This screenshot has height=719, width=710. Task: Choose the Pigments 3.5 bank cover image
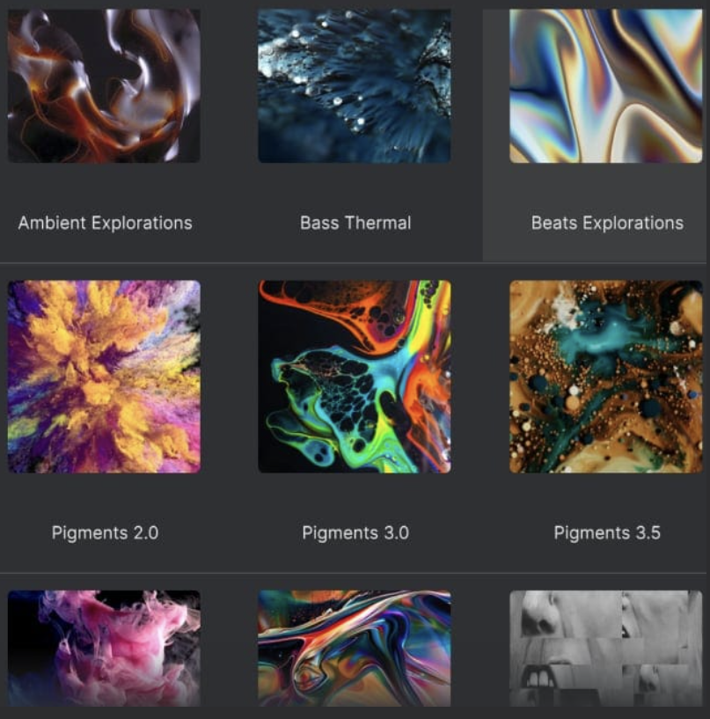[x=605, y=377]
